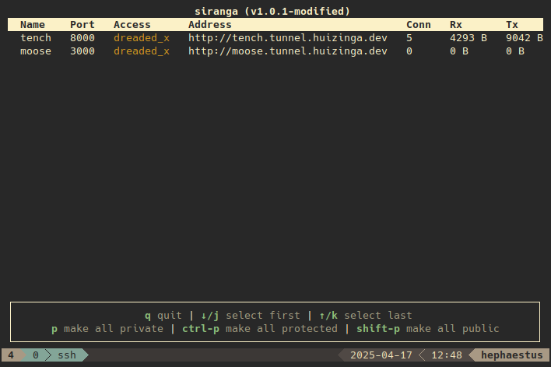The width and height of the screenshot is (551, 367).
Task: Select the moose tunnel row
Action: (275, 51)
